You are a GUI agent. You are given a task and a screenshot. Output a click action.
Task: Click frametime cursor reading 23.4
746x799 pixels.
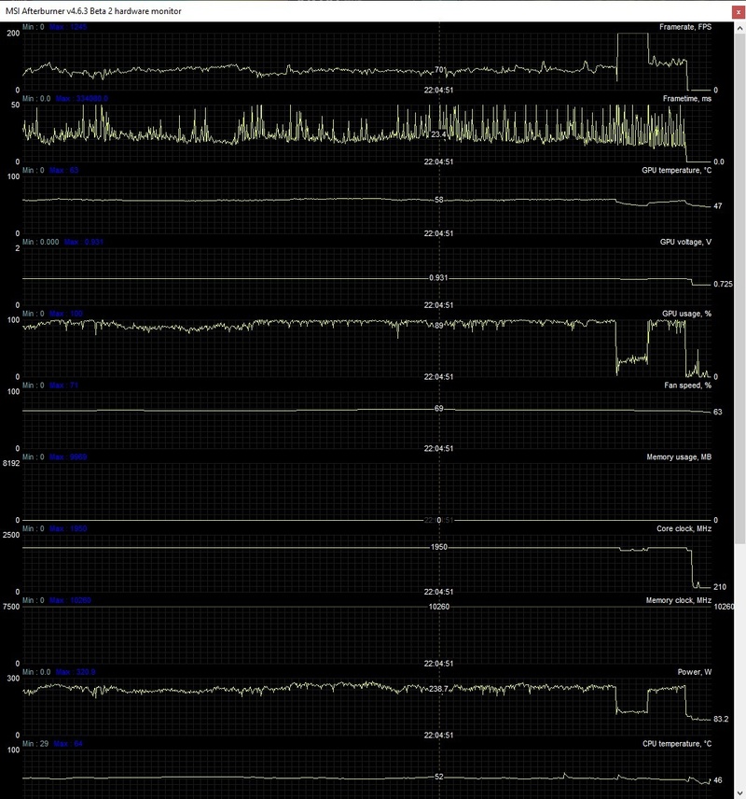[438, 134]
